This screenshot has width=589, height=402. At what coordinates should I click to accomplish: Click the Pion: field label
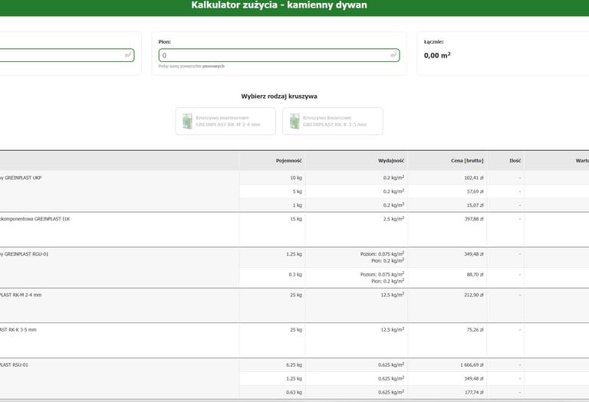coord(165,42)
